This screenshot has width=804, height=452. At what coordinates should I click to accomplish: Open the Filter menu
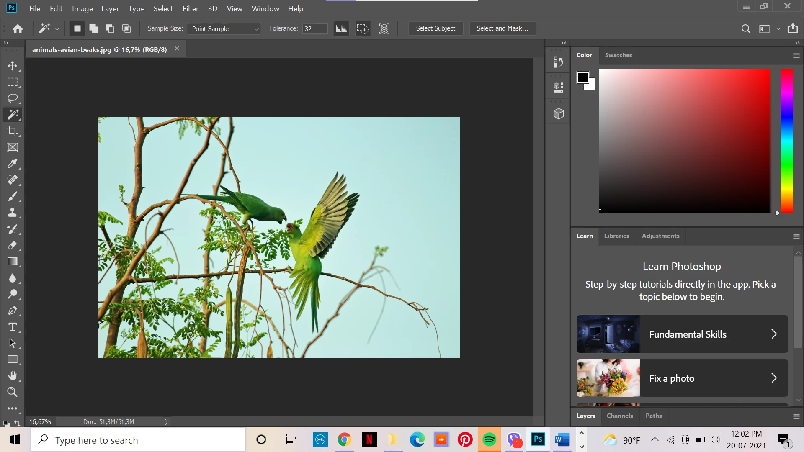click(190, 8)
